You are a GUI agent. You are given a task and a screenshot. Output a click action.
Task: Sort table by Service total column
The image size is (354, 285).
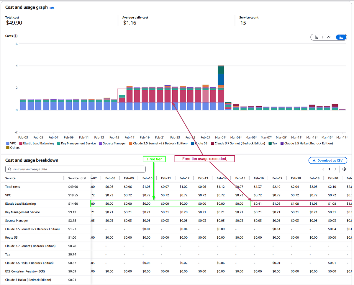77,178
